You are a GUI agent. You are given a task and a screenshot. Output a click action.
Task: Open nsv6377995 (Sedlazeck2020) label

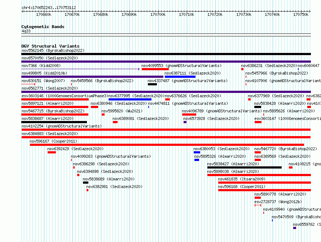click(x=136, y=96)
